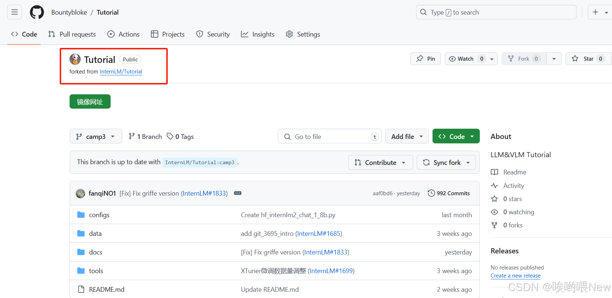Click the Releases heading
The image size is (612, 298).
click(505, 251)
